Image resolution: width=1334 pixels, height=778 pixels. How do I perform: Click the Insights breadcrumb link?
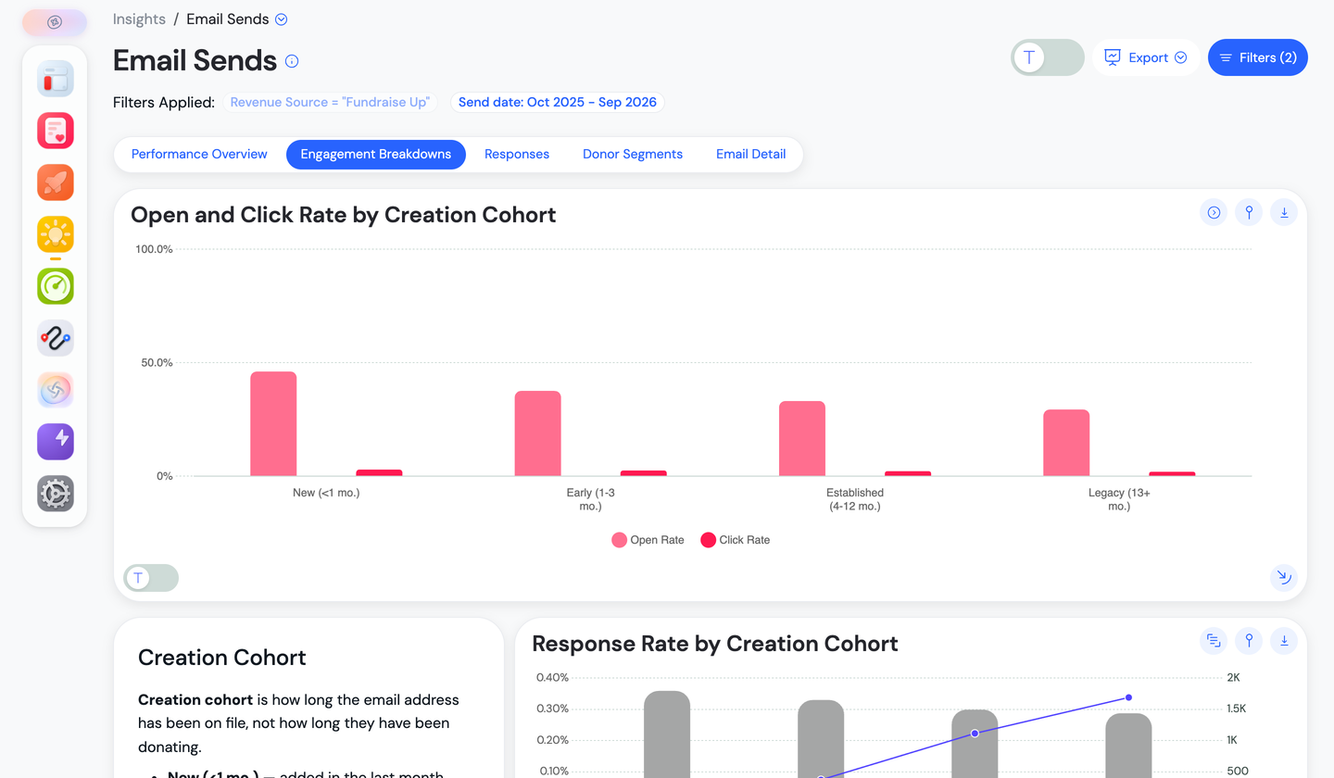(139, 19)
